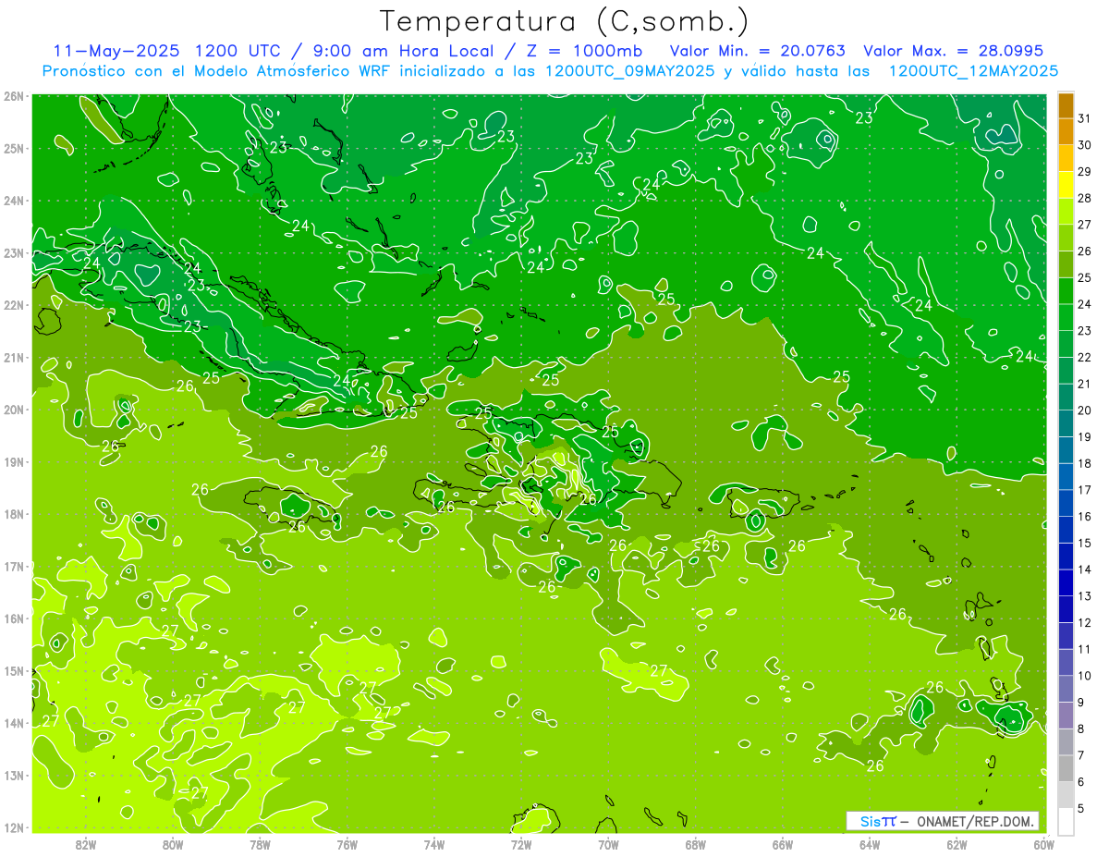Click color scale label "19"
This screenshot has height=857, width=1109.
(x=1084, y=436)
